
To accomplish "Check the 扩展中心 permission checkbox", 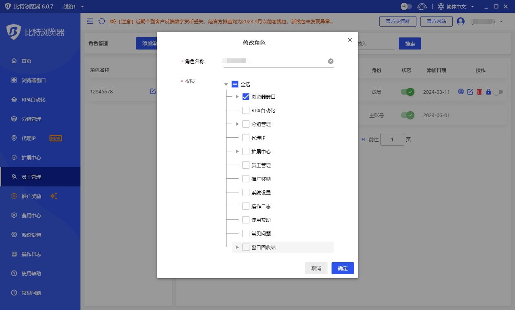I will point(246,151).
